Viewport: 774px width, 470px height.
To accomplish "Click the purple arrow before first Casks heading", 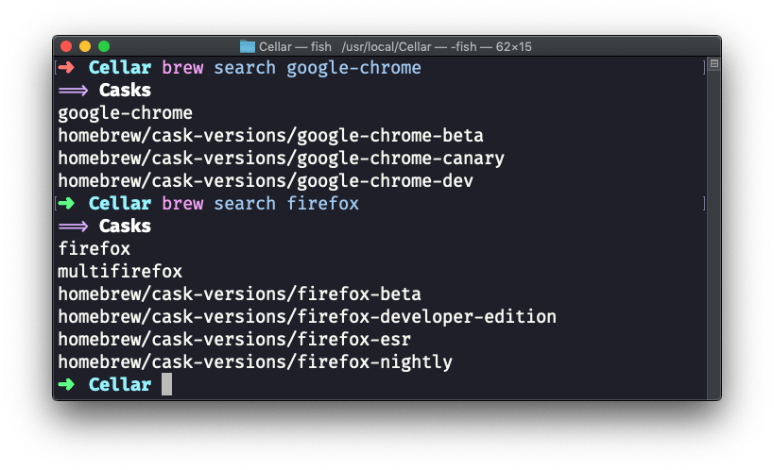I will tap(73, 91).
